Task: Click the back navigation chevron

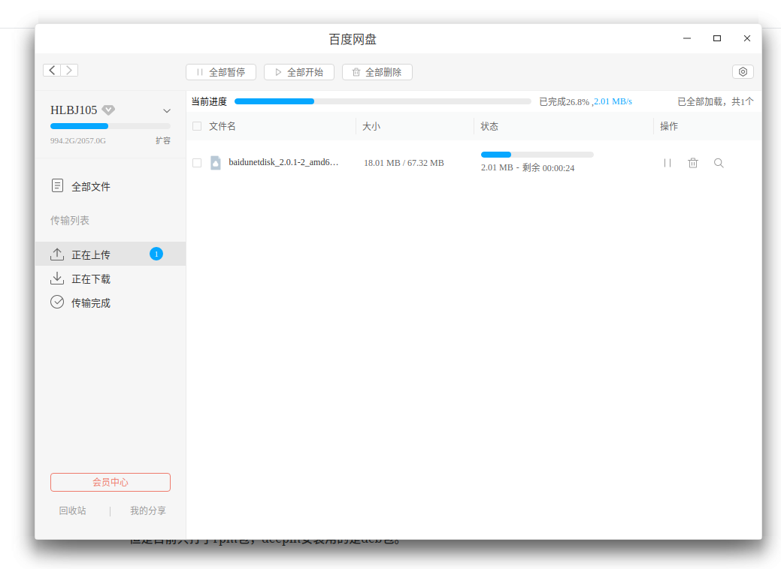Action: [51, 70]
